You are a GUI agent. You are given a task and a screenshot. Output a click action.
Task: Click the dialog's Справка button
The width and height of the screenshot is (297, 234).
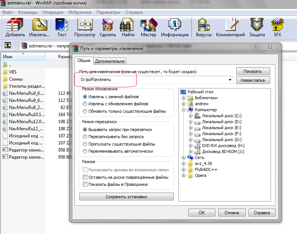262,213
